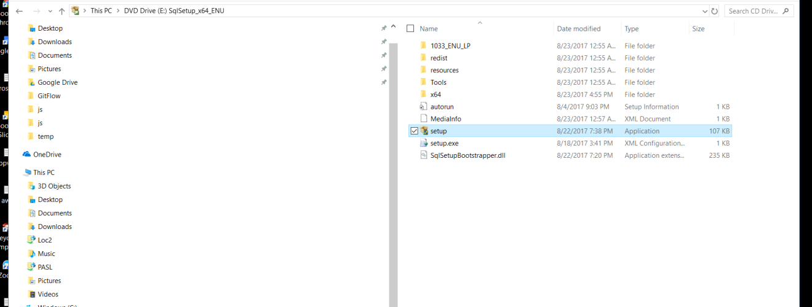Select the 3D Objects tree item

click(x=54, y=186)
